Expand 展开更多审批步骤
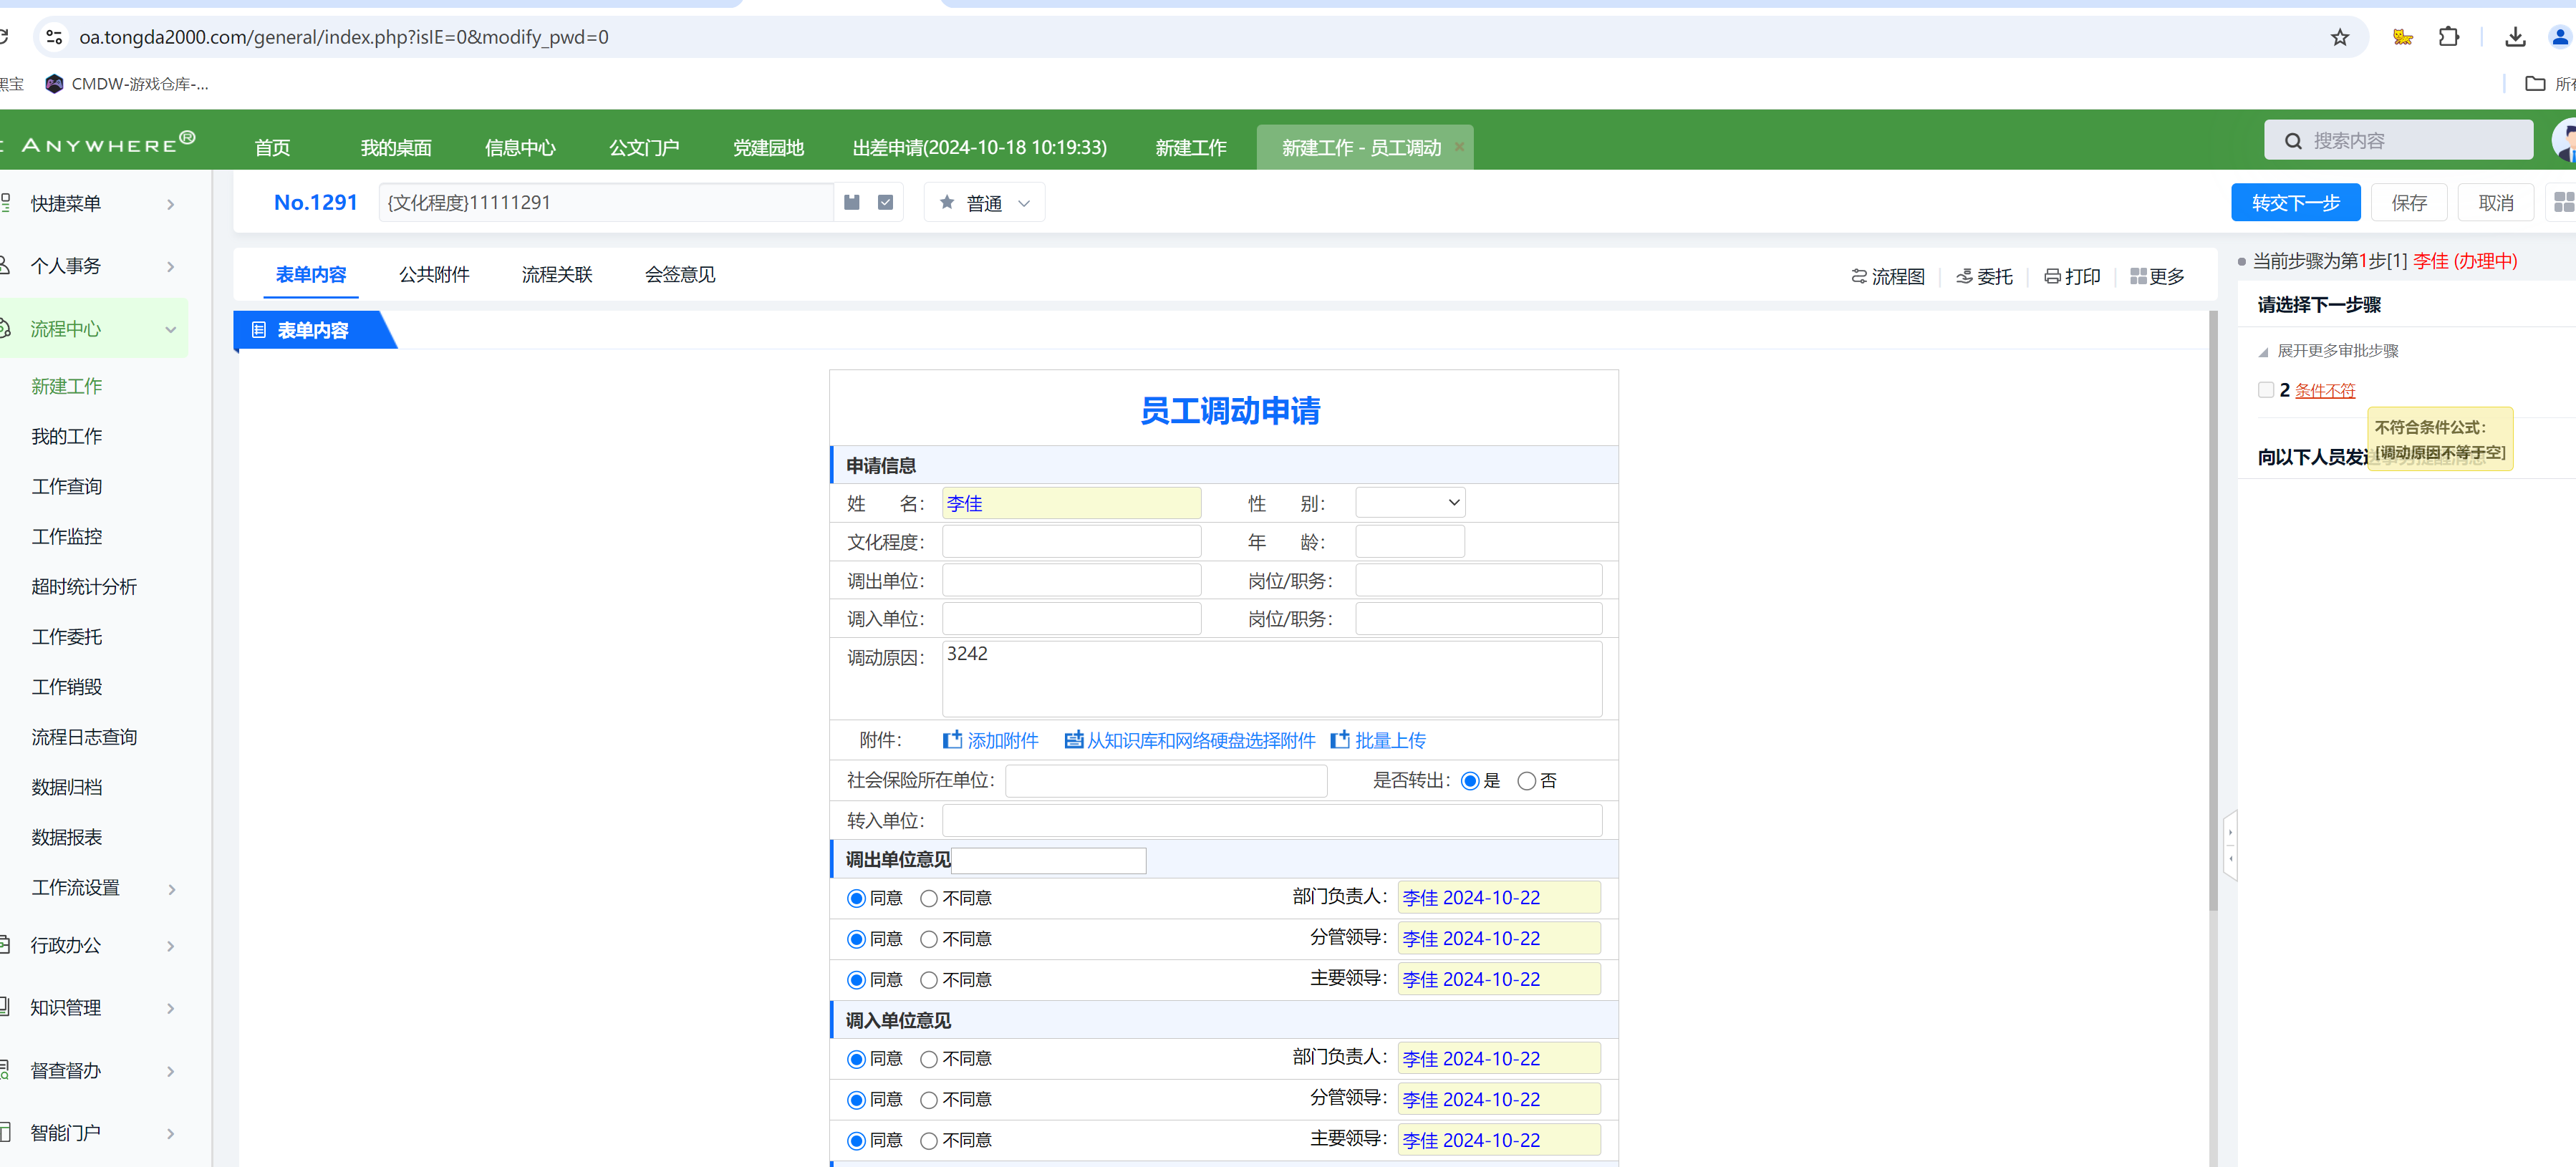This screenshot has width=2576, height=1167. pos(2328,351)
